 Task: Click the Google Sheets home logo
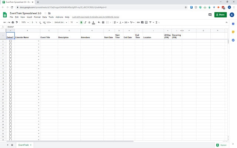click(x=5, y=15)
